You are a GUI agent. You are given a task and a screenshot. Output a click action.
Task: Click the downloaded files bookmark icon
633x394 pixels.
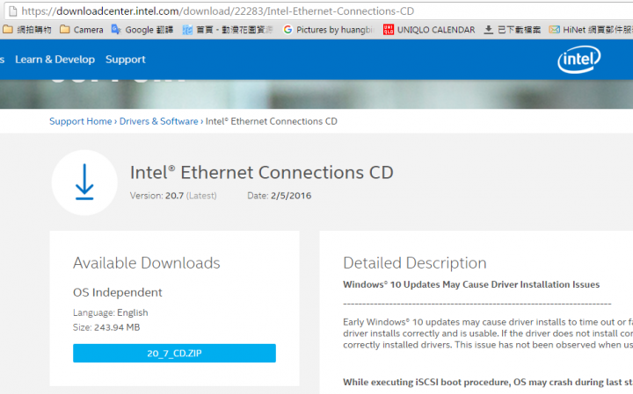[489, 29]
